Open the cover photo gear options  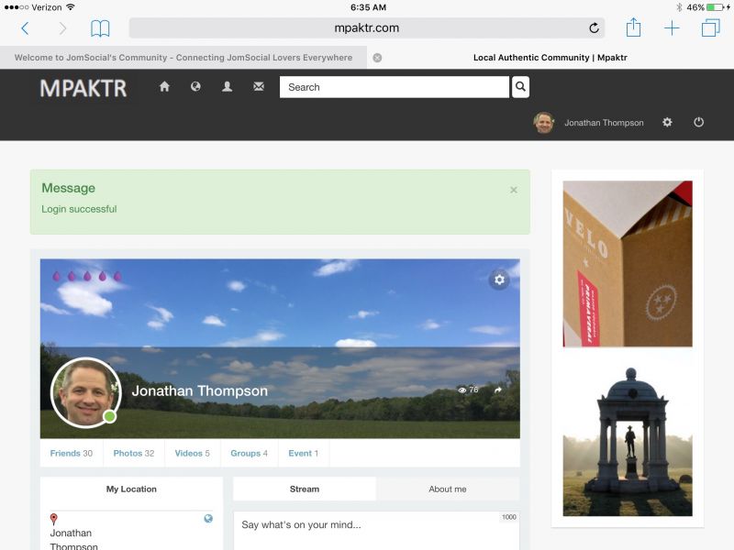tap(499, 280)
